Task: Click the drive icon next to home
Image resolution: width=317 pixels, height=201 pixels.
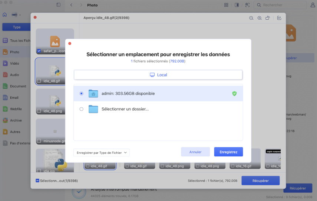Action: click(14, 15)
